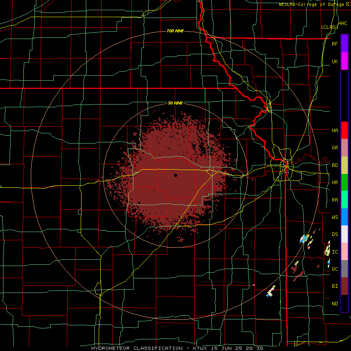Click the HA red legend swatch

tap(344, 130)
